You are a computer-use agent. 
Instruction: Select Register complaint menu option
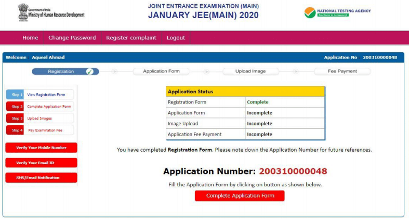pyautogui.click(x=131, y=38)
